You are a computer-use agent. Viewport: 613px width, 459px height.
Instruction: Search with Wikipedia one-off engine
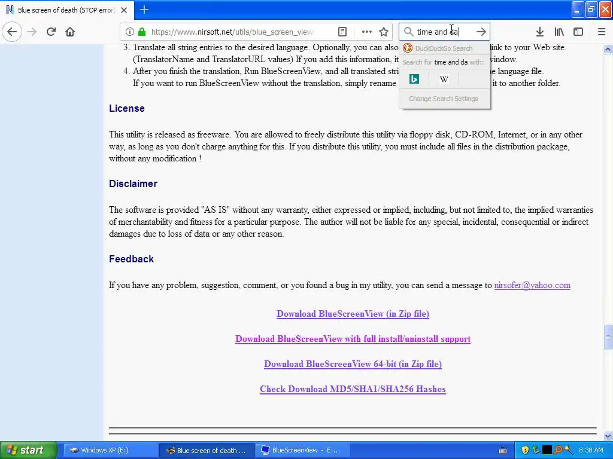(444, 79)
